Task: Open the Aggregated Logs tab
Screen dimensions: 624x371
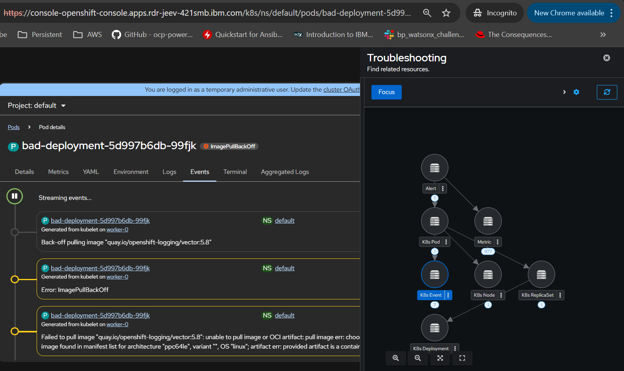Action: 285,172
